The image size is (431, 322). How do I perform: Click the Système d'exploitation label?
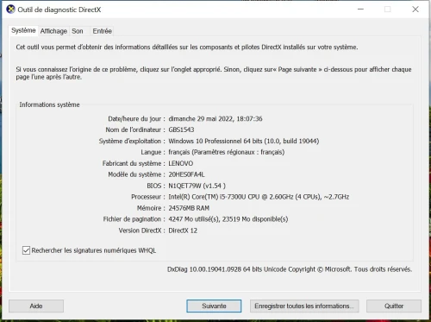coord(132,141)
